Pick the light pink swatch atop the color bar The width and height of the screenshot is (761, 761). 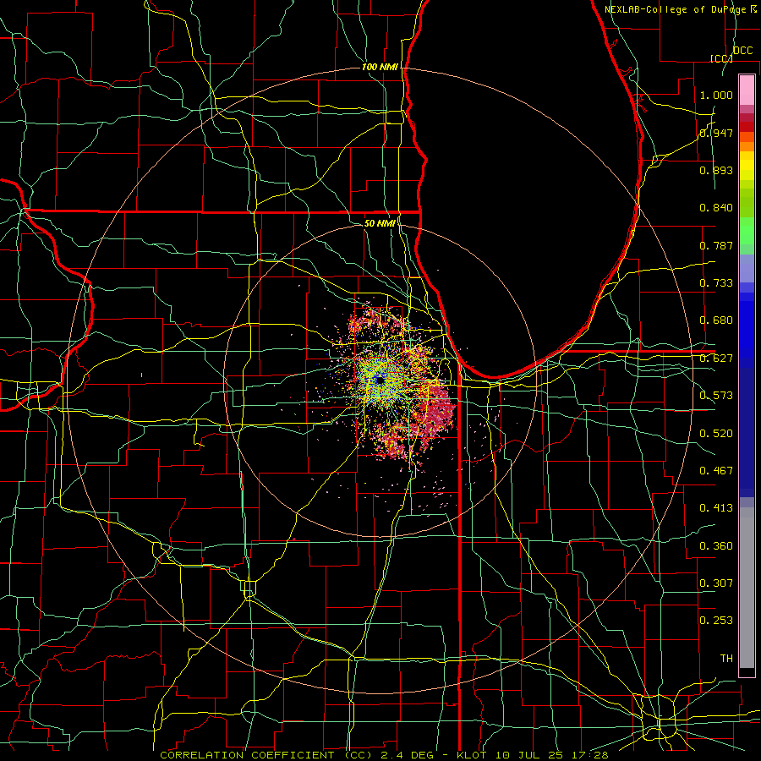click(x=747, y=90)
